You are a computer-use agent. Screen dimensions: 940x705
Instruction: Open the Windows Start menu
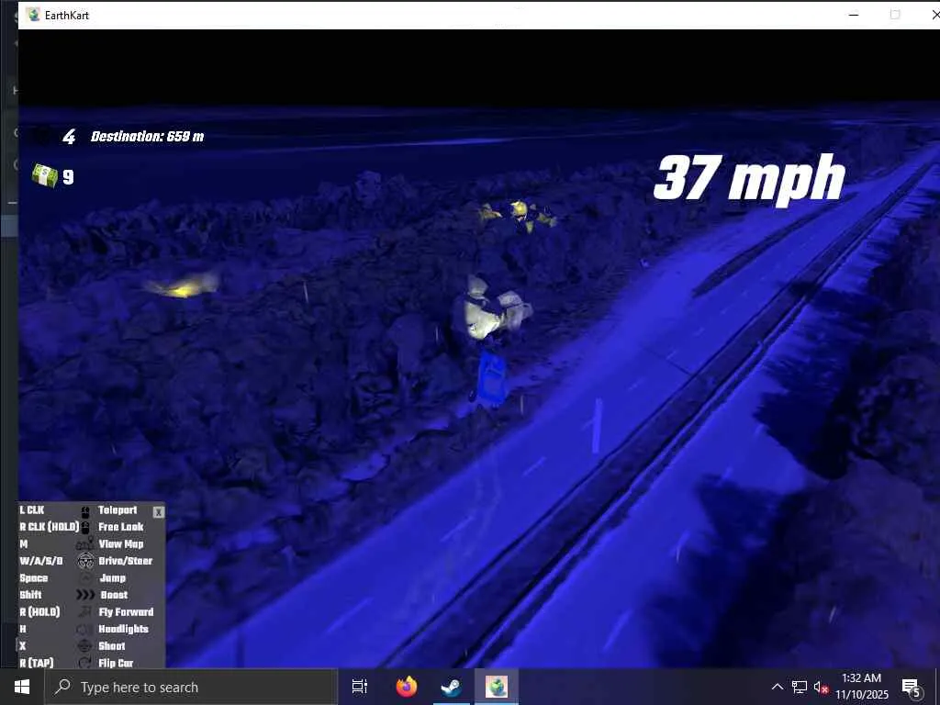click(x=22, y=687)
